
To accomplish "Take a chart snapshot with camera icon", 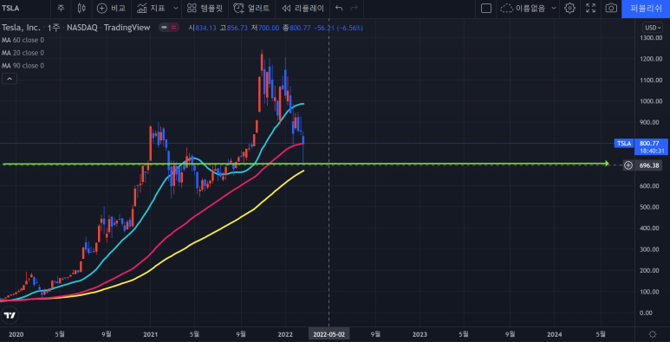I will (611, 8).
